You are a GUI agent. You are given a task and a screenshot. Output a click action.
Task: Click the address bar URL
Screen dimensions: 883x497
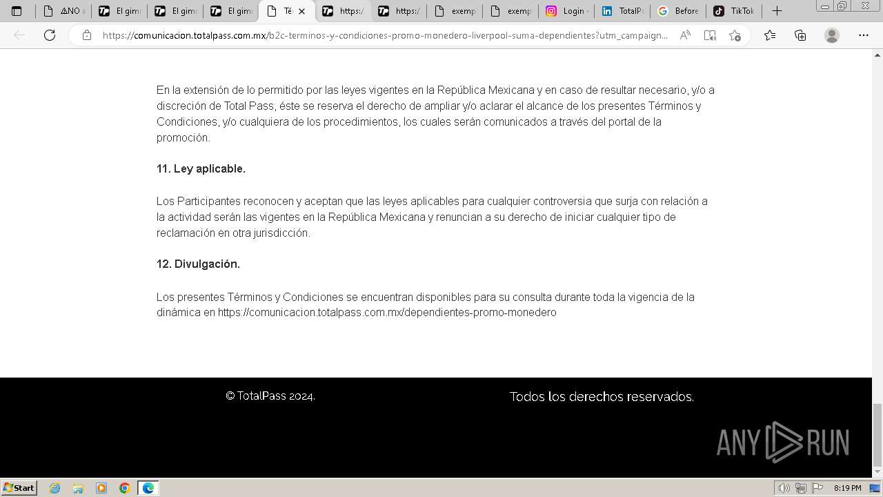tap(385, 35)
